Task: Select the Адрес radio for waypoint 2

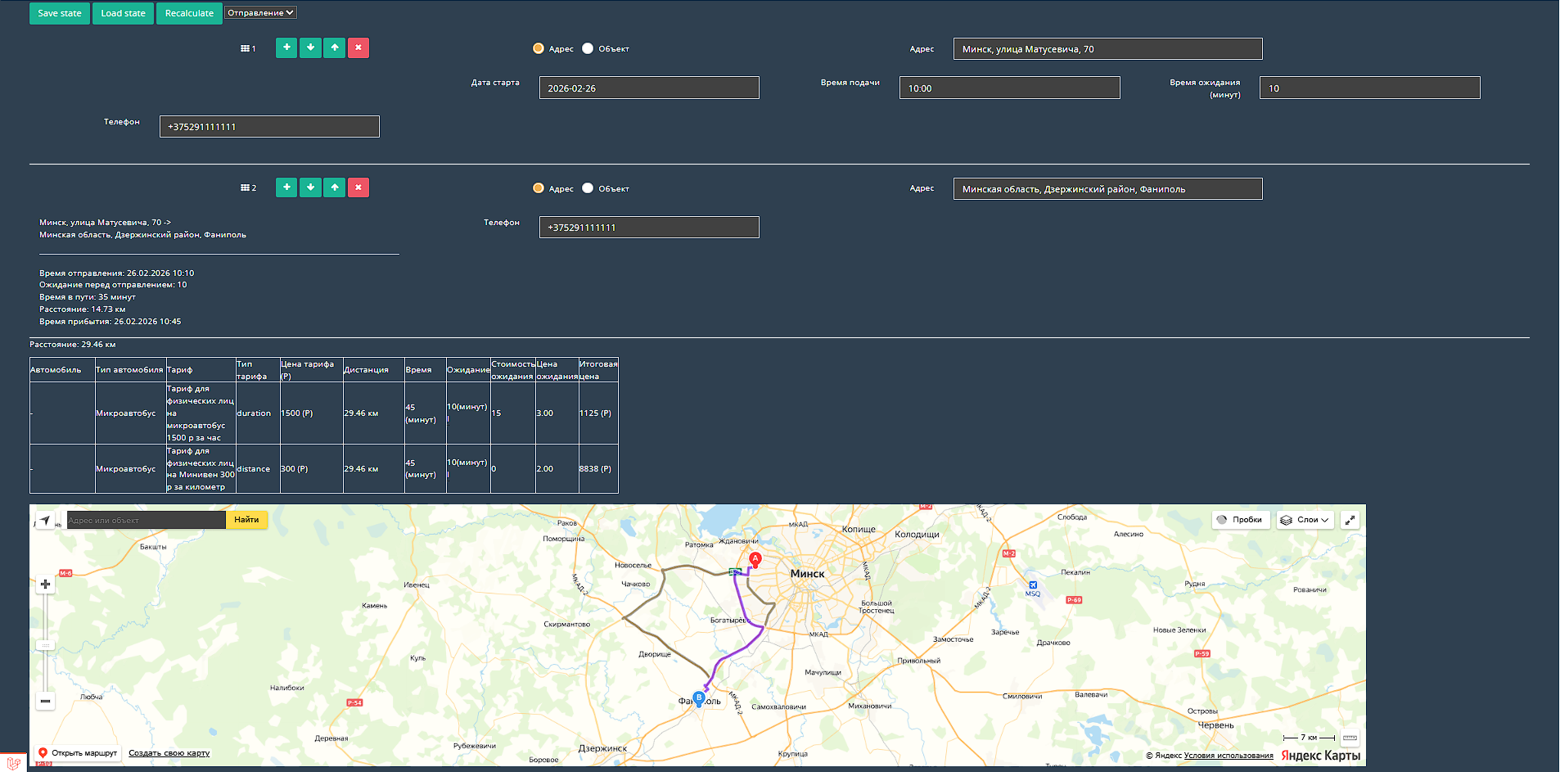Action: coord(539,188)
